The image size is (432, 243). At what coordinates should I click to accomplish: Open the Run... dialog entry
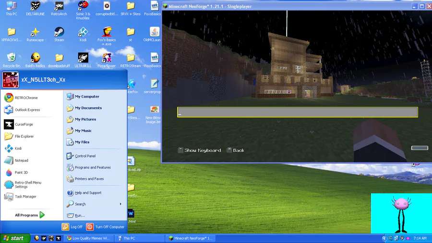coord(76,216)
